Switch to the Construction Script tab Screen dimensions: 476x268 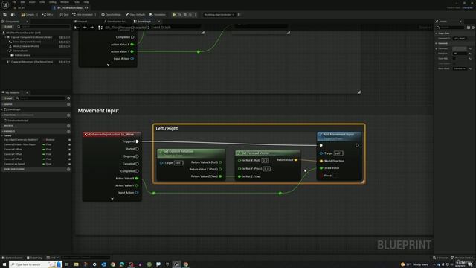click(x=115, y=22)
